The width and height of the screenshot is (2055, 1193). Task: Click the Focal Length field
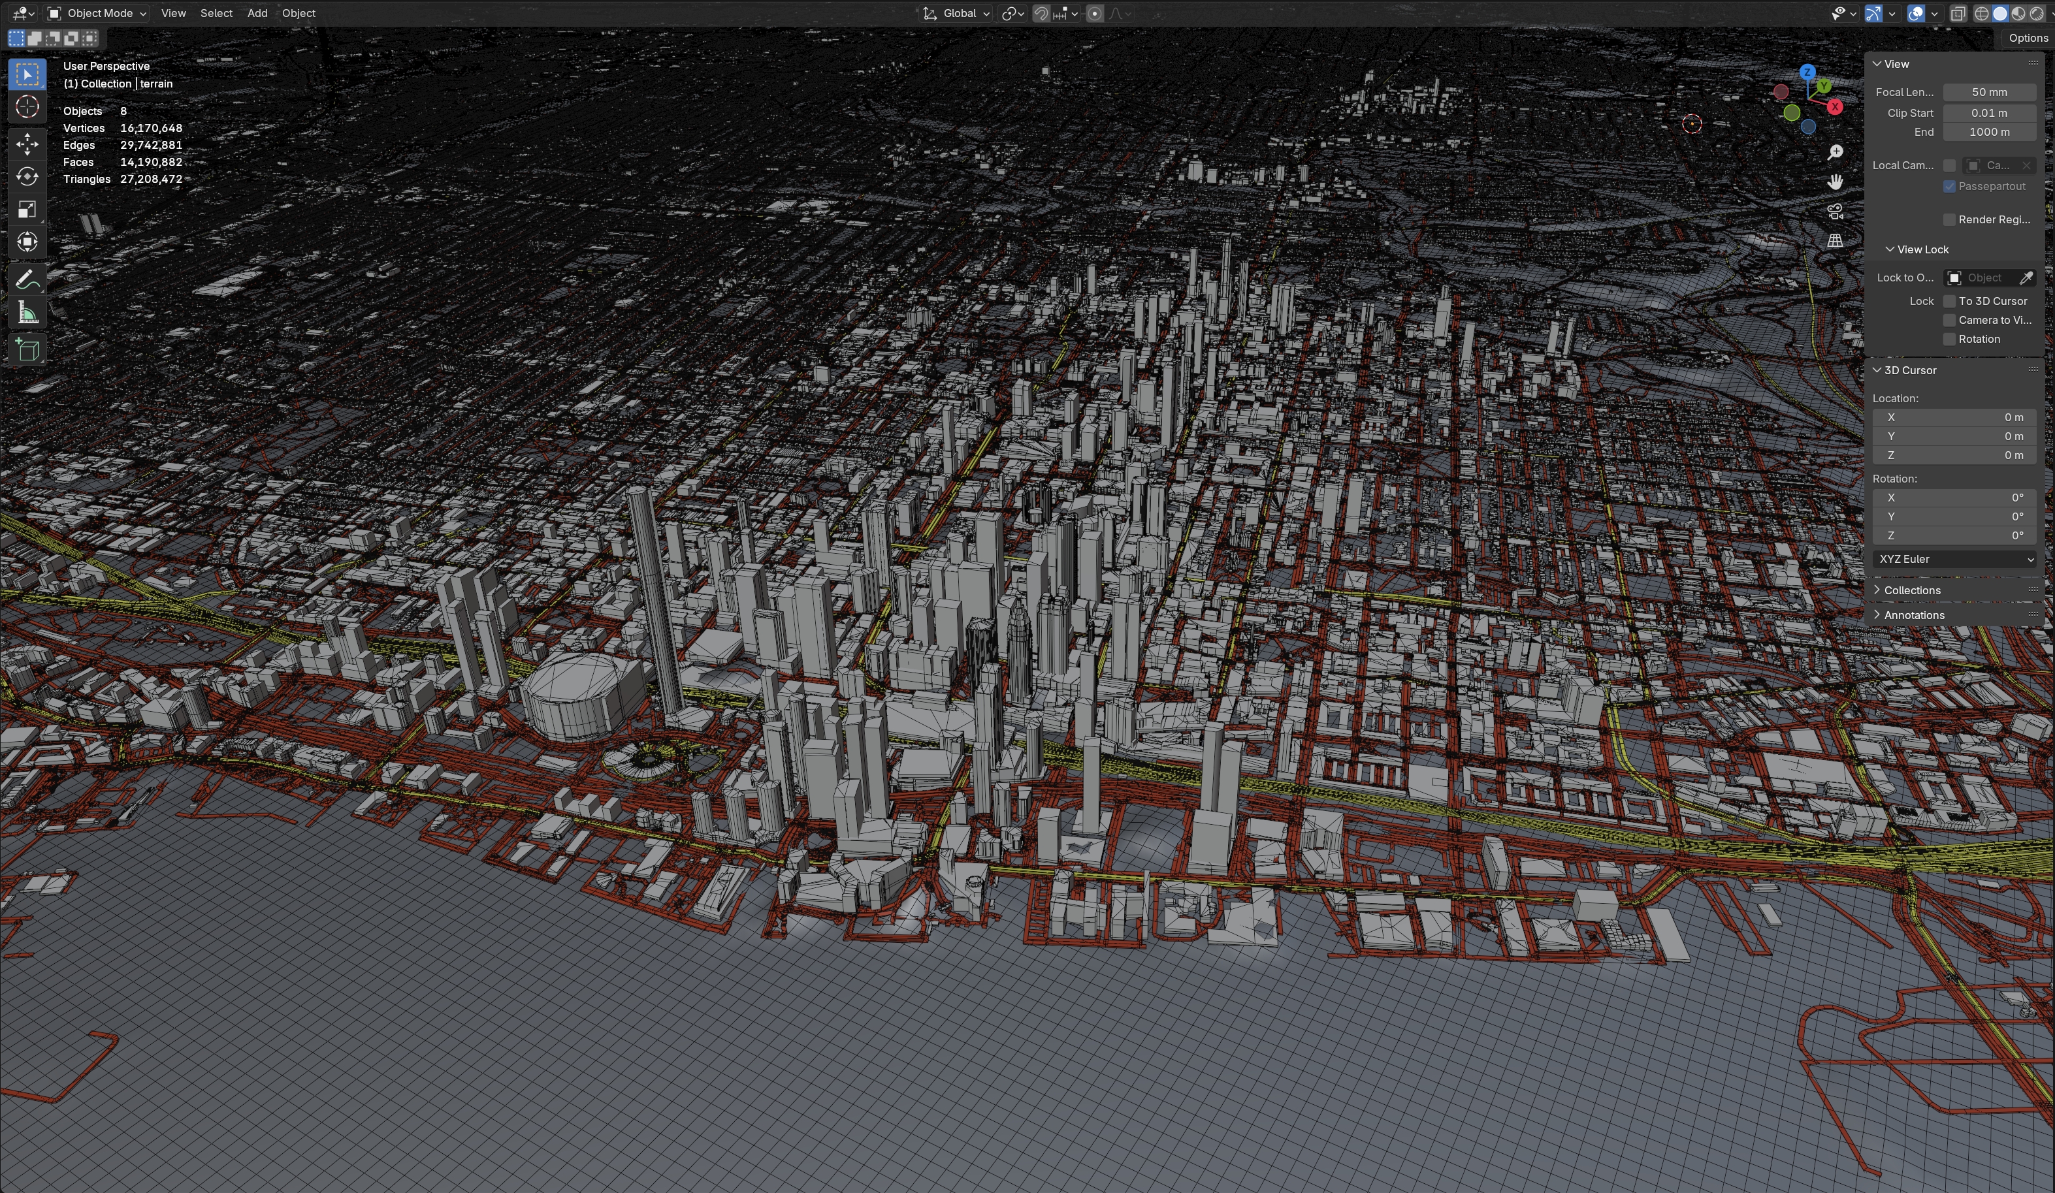pyautogui.click(x=1989, y=92)
